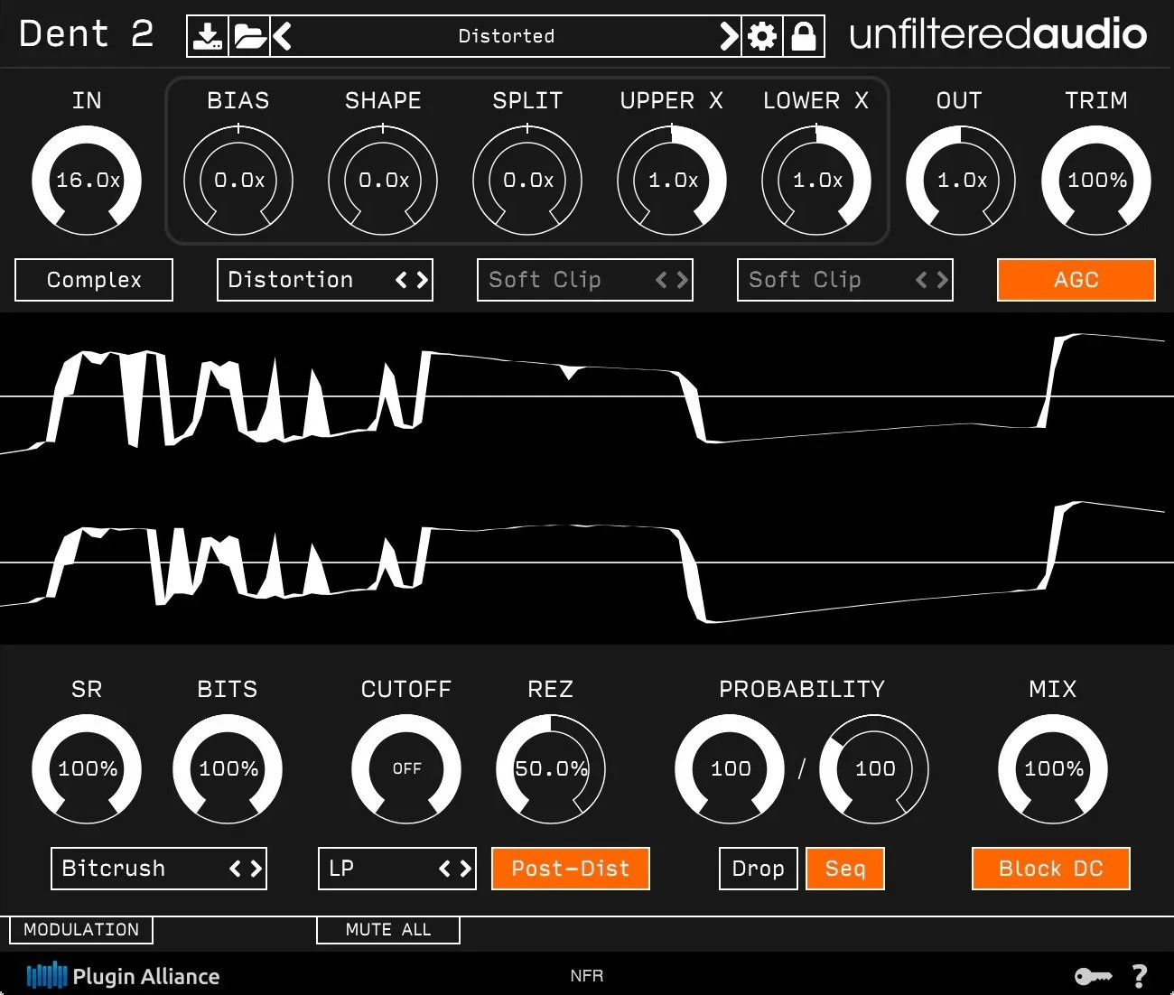Click the MIX knob
The width and height of the screenshot is (1174, 995).
(x=1053, y=769)
